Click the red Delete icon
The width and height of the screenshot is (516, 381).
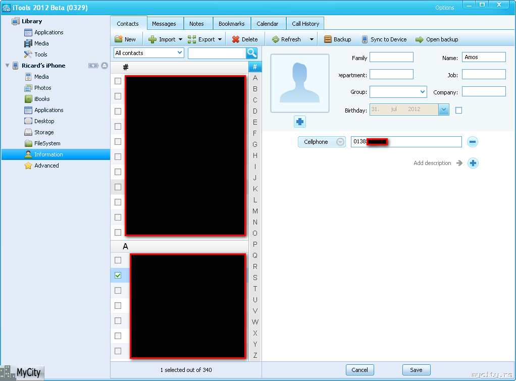[x=236, y=39]
